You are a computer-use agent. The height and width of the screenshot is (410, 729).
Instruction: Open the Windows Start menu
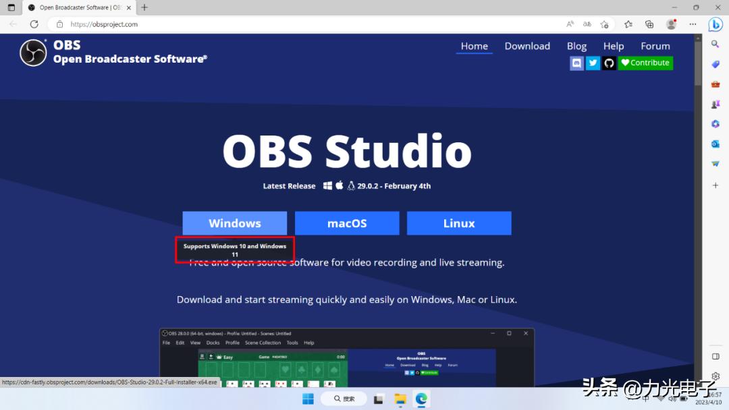[308, 399]
